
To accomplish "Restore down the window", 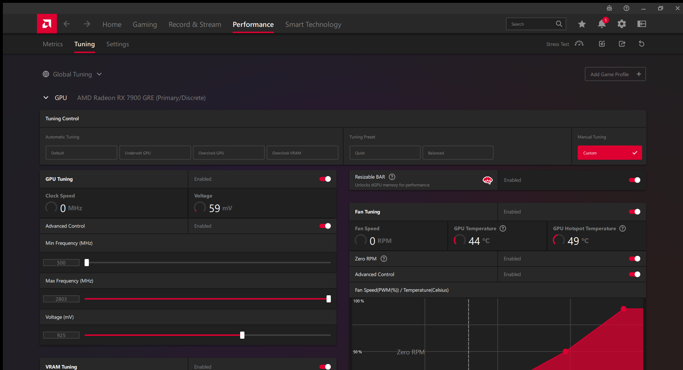I will pyautogui.click(x=660, y=8).
